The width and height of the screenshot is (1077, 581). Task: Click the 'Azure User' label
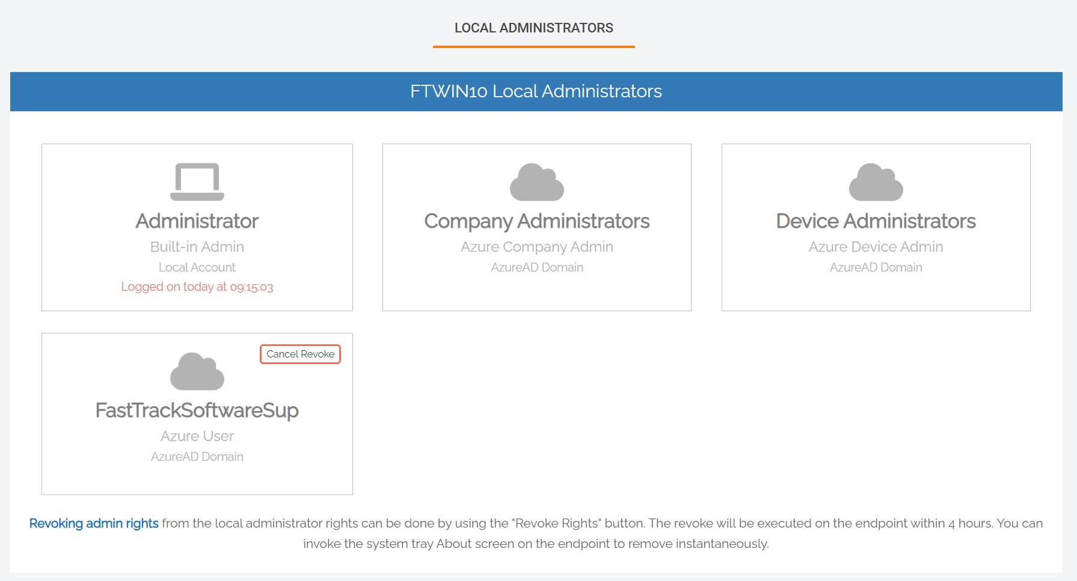(197, 436)
